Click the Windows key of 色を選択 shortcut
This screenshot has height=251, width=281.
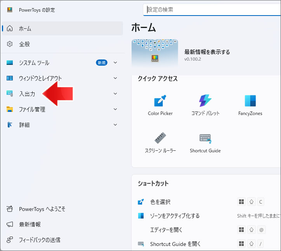coord(241,202)
